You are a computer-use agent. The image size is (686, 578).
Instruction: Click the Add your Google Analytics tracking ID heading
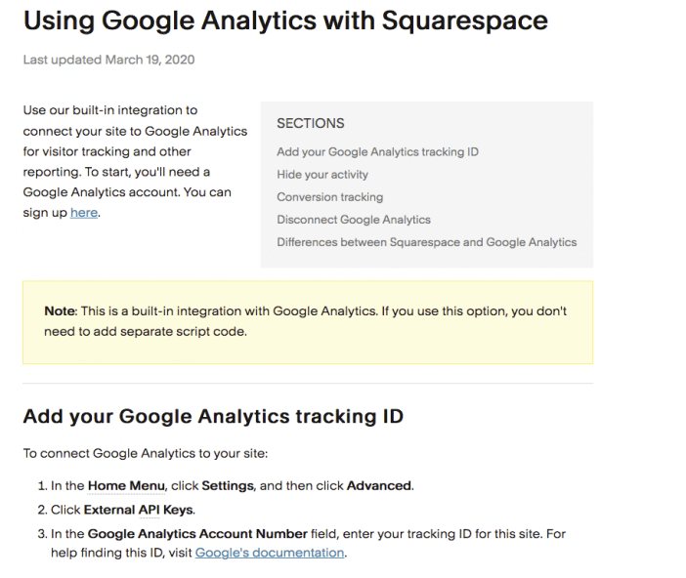click(213, 416)
